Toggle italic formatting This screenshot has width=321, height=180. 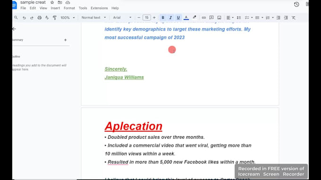pos(170,17)
